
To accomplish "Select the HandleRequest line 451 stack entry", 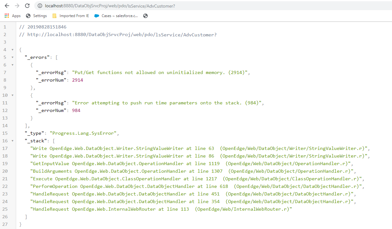I will tap(192, 194).
